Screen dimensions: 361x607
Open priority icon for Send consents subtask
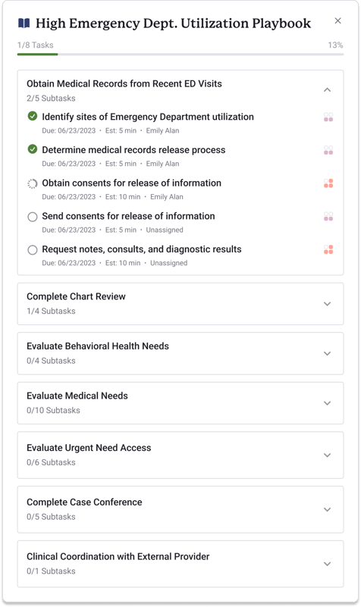[x=328, y=217]
